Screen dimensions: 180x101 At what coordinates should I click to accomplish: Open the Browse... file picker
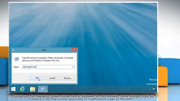(68, 78)
